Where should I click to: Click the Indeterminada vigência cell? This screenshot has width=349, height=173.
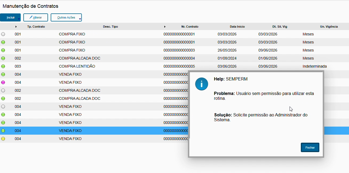pos(314,66)
